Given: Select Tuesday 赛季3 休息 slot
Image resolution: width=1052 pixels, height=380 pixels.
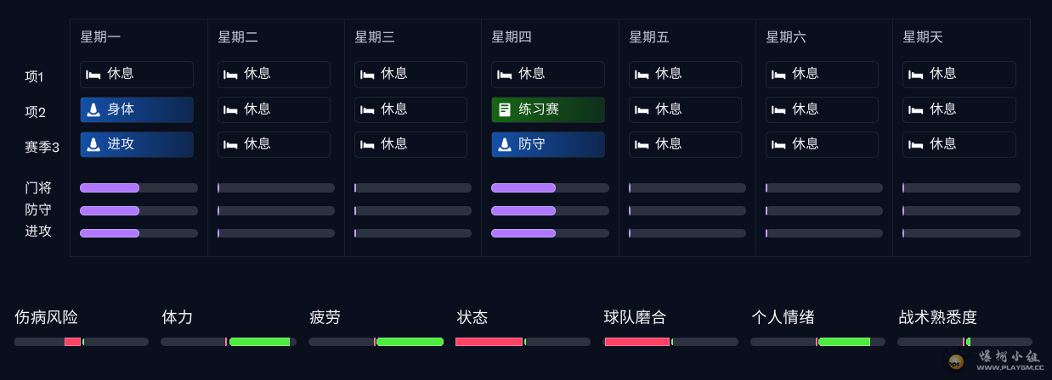Looking at the screenshot, I should coord(274,144).
